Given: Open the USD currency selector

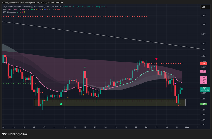Looking at the screenshot, I should coord(203,7).
